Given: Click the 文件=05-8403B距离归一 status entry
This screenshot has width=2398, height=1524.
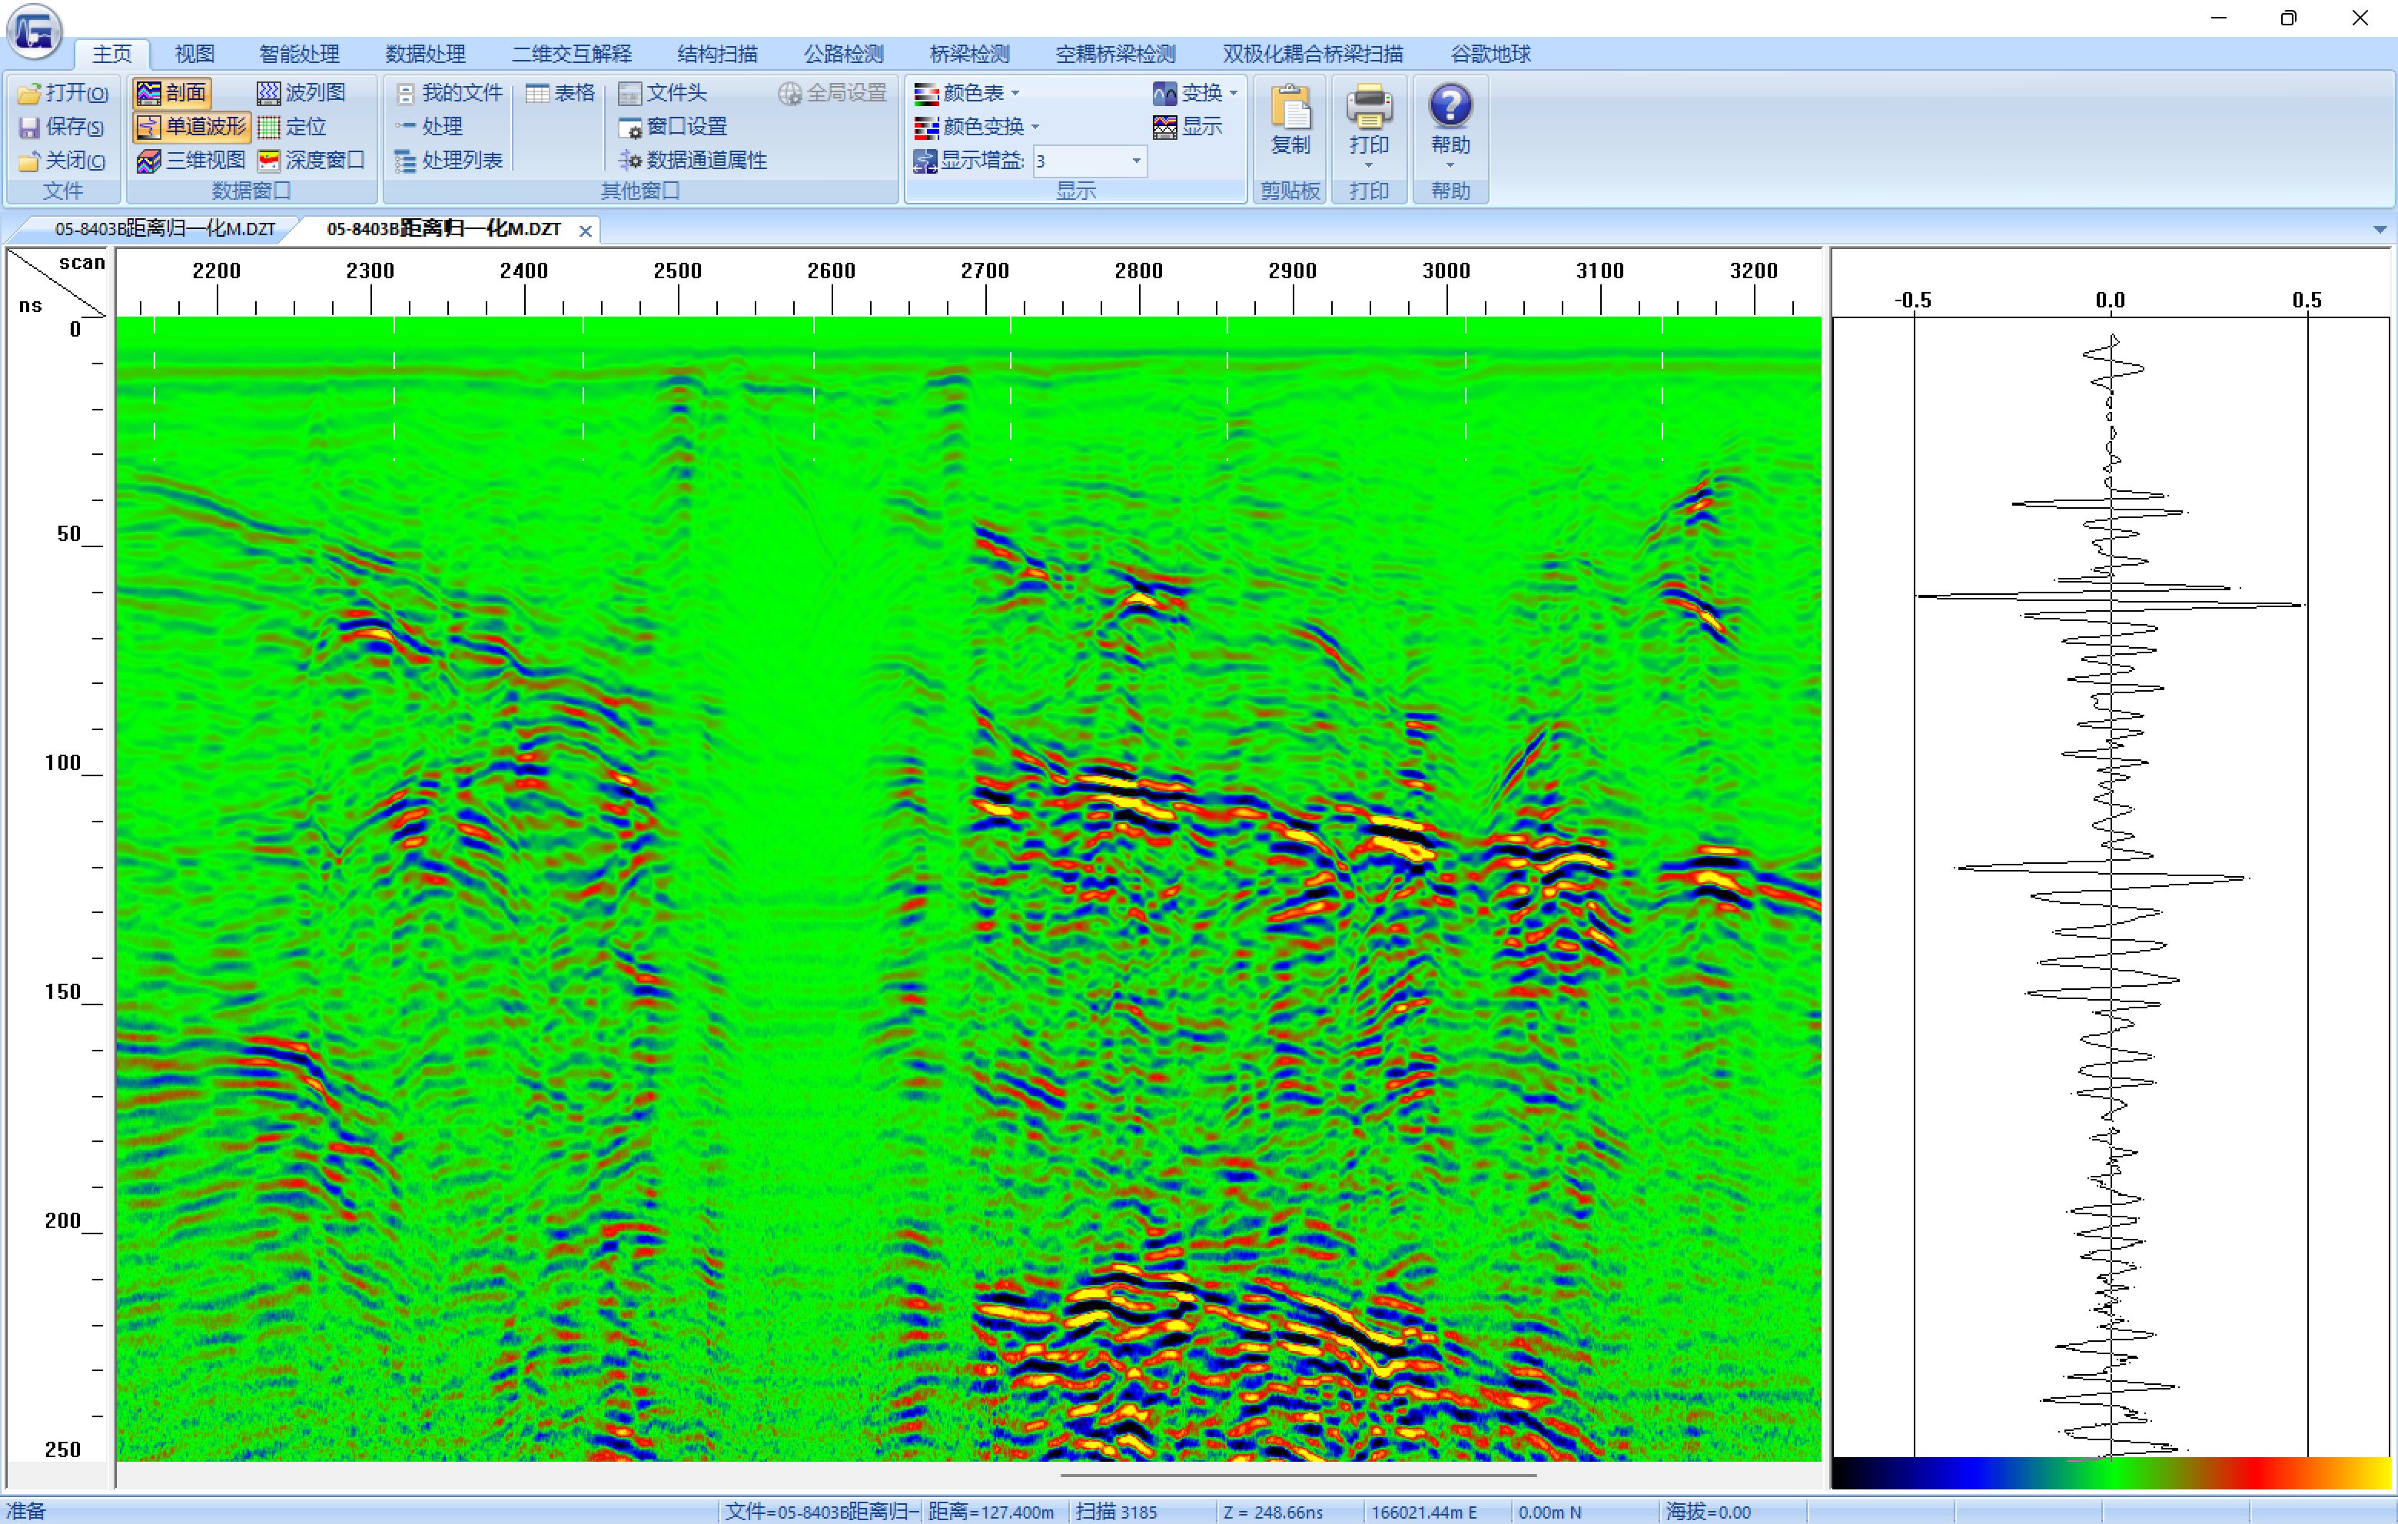Looking at the screenshot, I should 822,1512.
